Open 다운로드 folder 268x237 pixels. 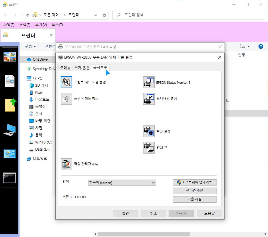point(39,99)
